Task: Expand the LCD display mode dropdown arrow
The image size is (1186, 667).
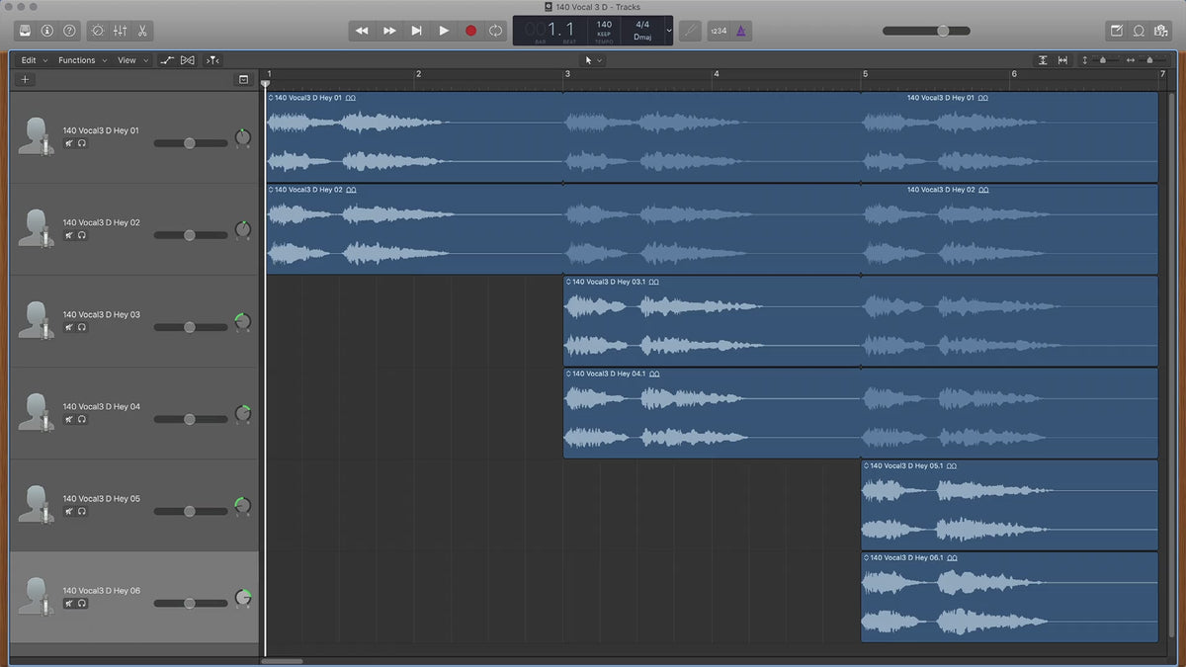Action: pos(669,31)
